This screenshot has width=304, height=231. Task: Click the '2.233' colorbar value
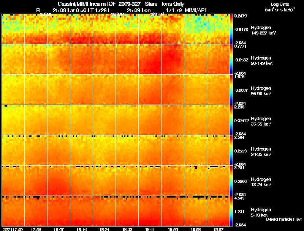coord(239,107)
